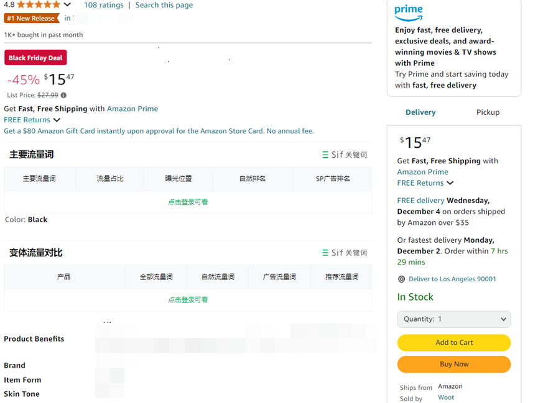Open the Amazon Prime link in buy box
This screenshot has height=403, width=538.
point(423,172)
